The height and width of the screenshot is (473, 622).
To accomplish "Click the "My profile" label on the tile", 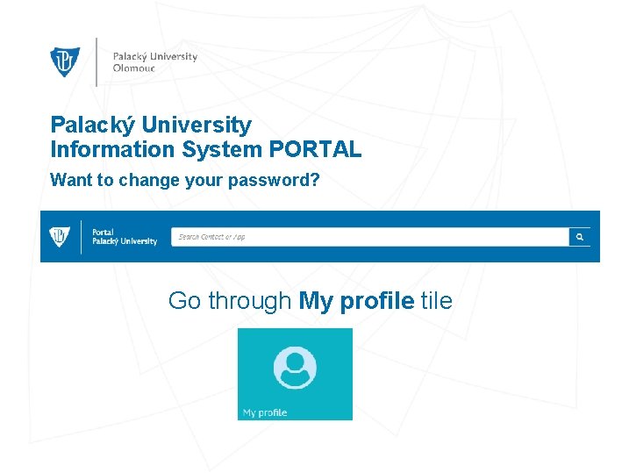I will tap(265, 412).
